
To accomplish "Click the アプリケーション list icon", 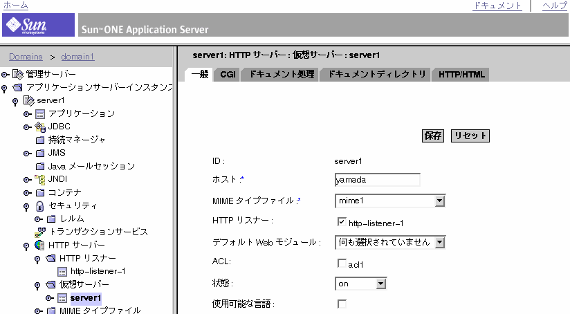I will point(40,114).
